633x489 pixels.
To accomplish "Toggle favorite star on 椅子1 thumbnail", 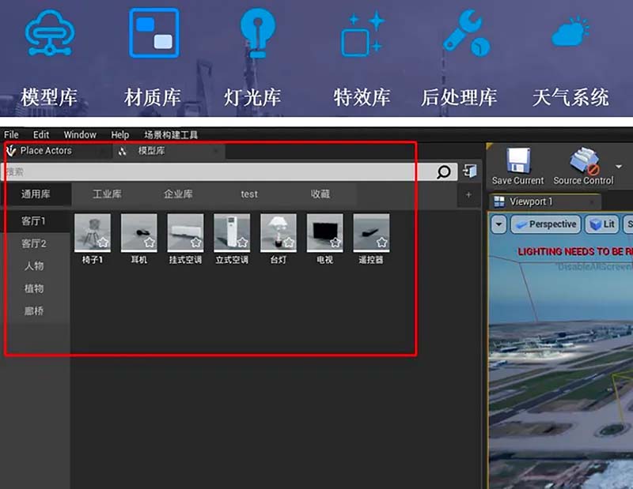I will click(103, 243).
